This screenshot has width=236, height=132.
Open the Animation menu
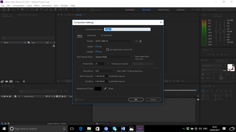click(47, 5)
